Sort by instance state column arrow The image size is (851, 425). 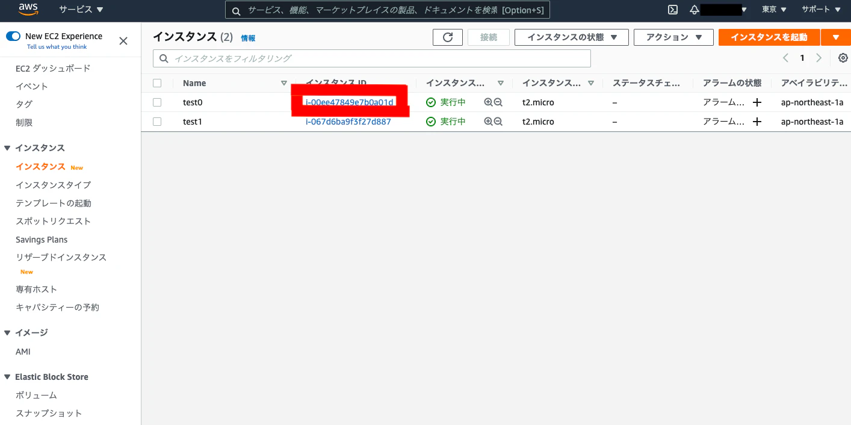(500, 83)
